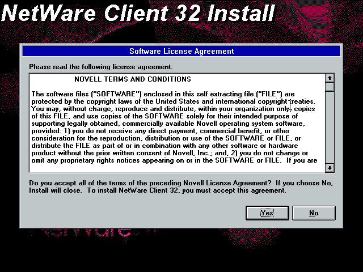Accept the license with the Yes button
The height and width of the screenshot is (272, 363).
point(267,213)
